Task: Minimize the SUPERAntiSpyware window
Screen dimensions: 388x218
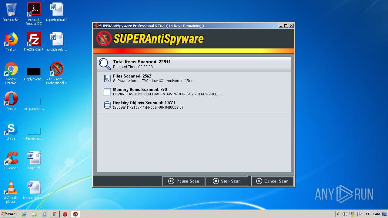Action: tap(281, 26)
